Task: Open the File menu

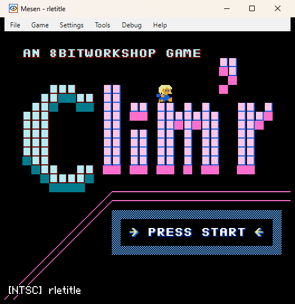Action: pos(15,25)
